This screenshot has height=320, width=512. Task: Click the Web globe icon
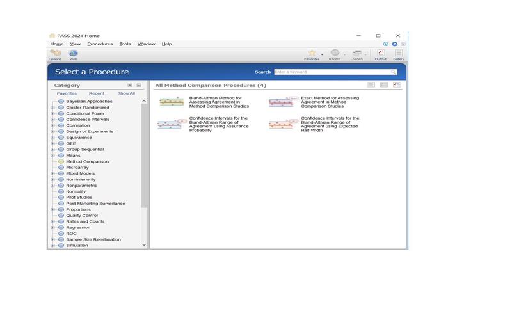coord(74,53)
